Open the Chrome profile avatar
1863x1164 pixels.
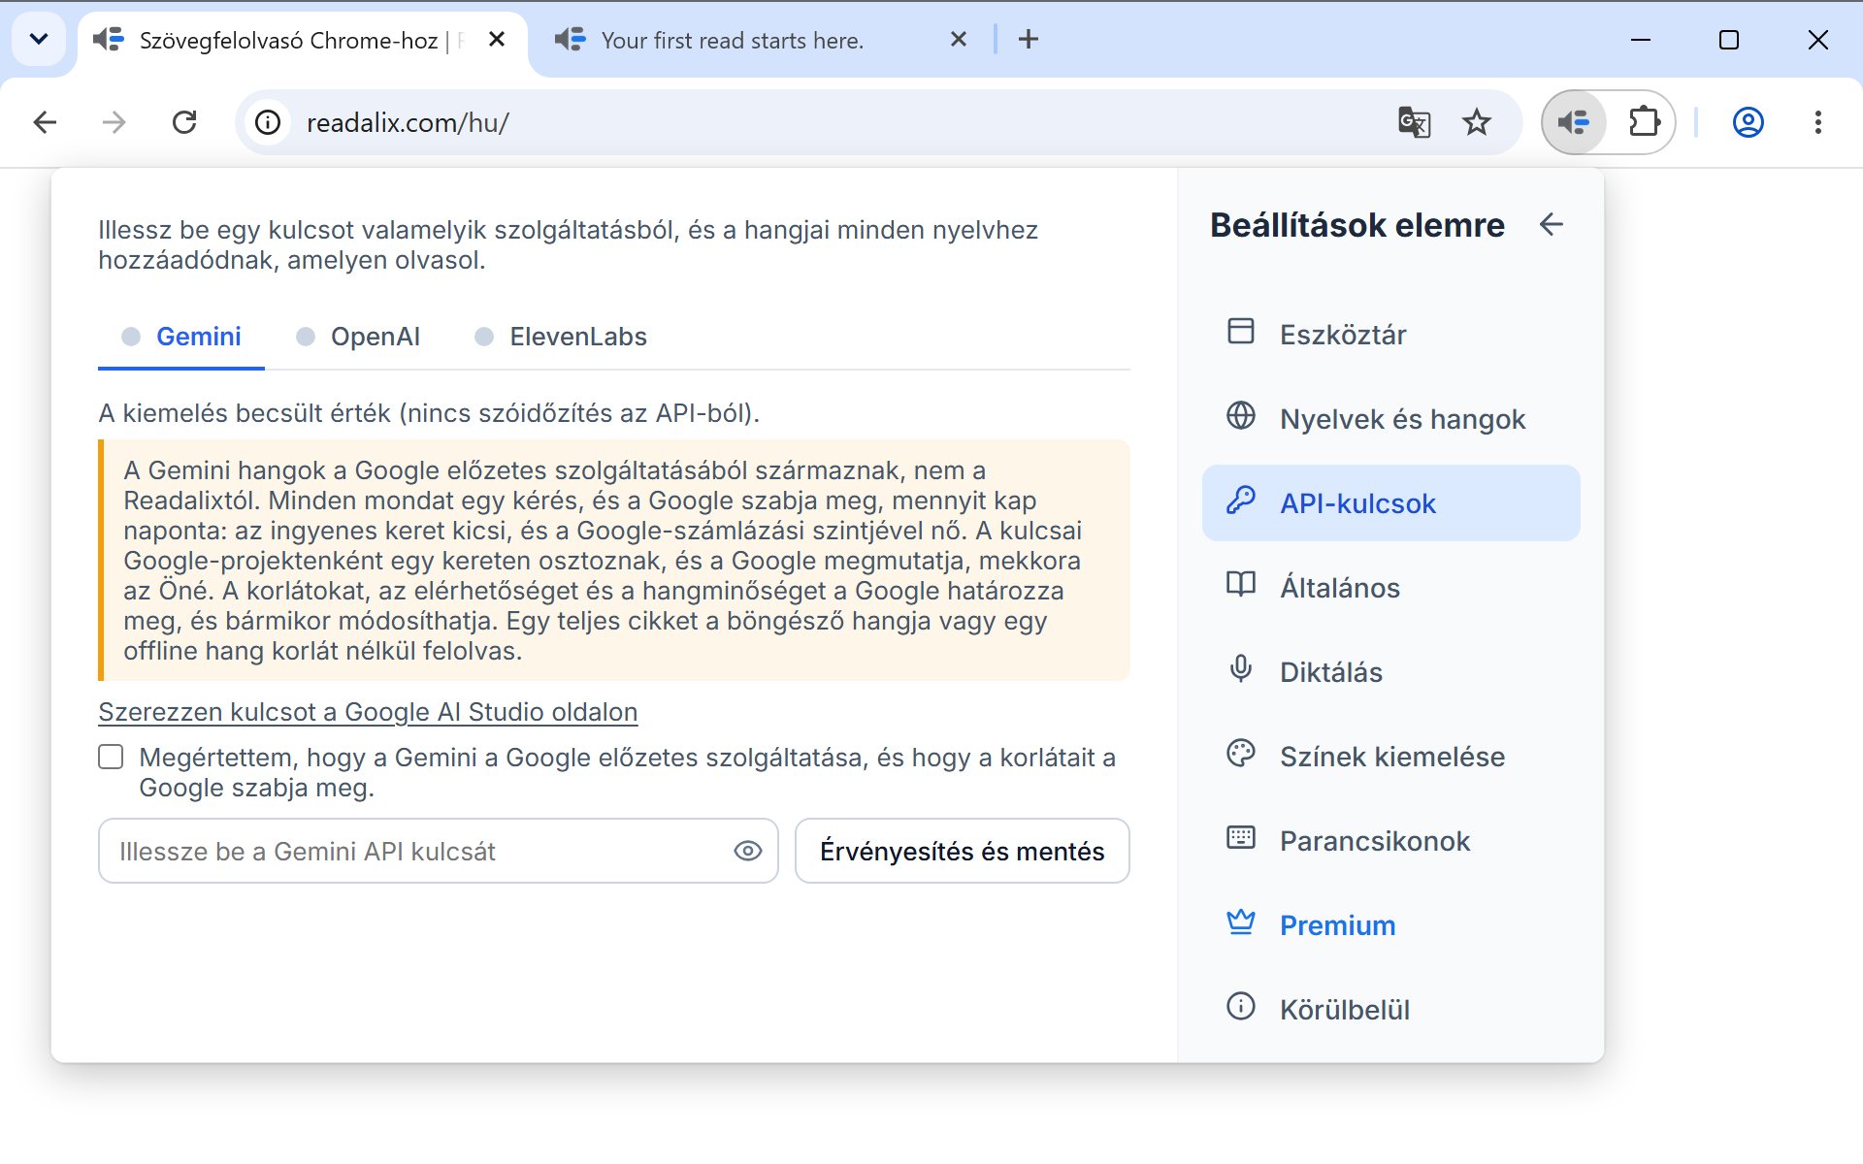coord(1749,122)
